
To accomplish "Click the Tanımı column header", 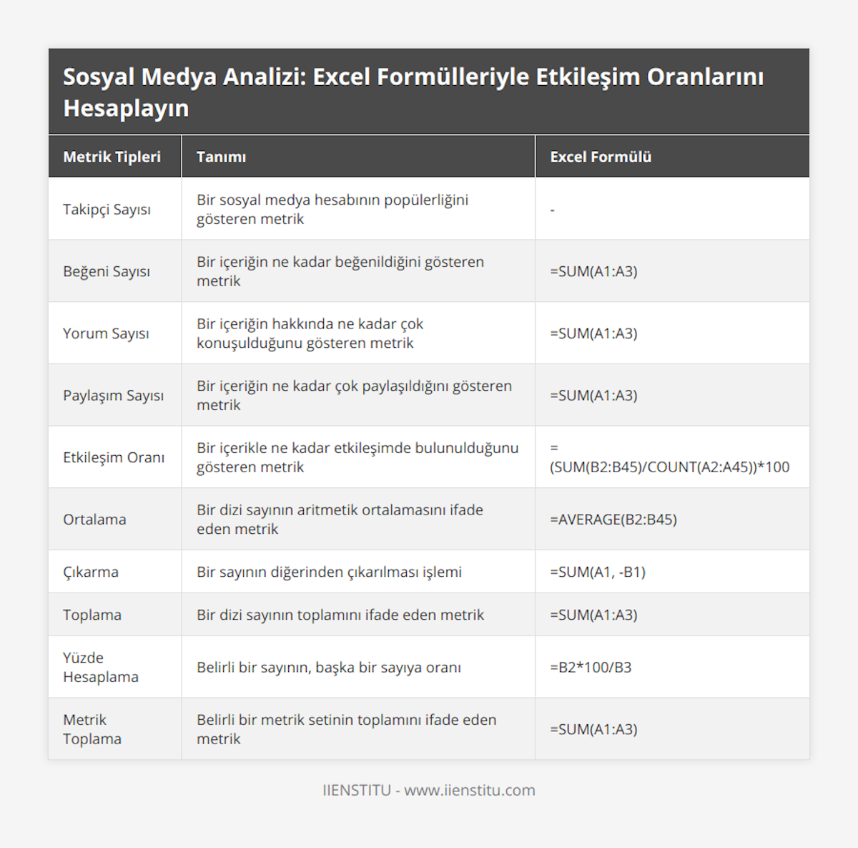I will tap(221, 157).
